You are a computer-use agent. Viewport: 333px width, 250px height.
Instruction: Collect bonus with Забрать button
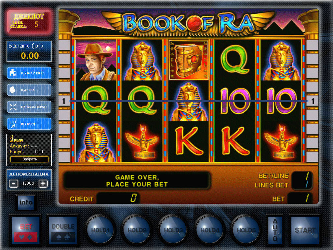30,159
